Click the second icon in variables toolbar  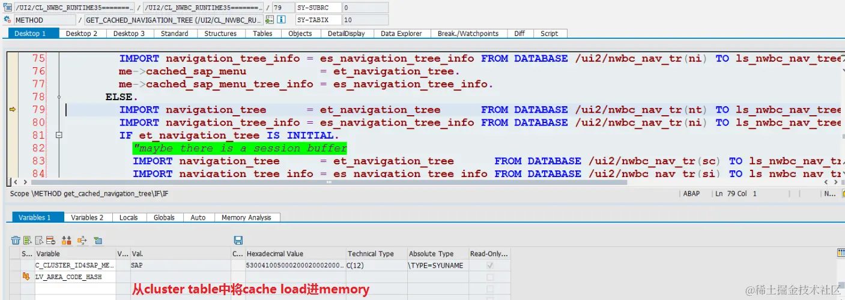[27, 240]
